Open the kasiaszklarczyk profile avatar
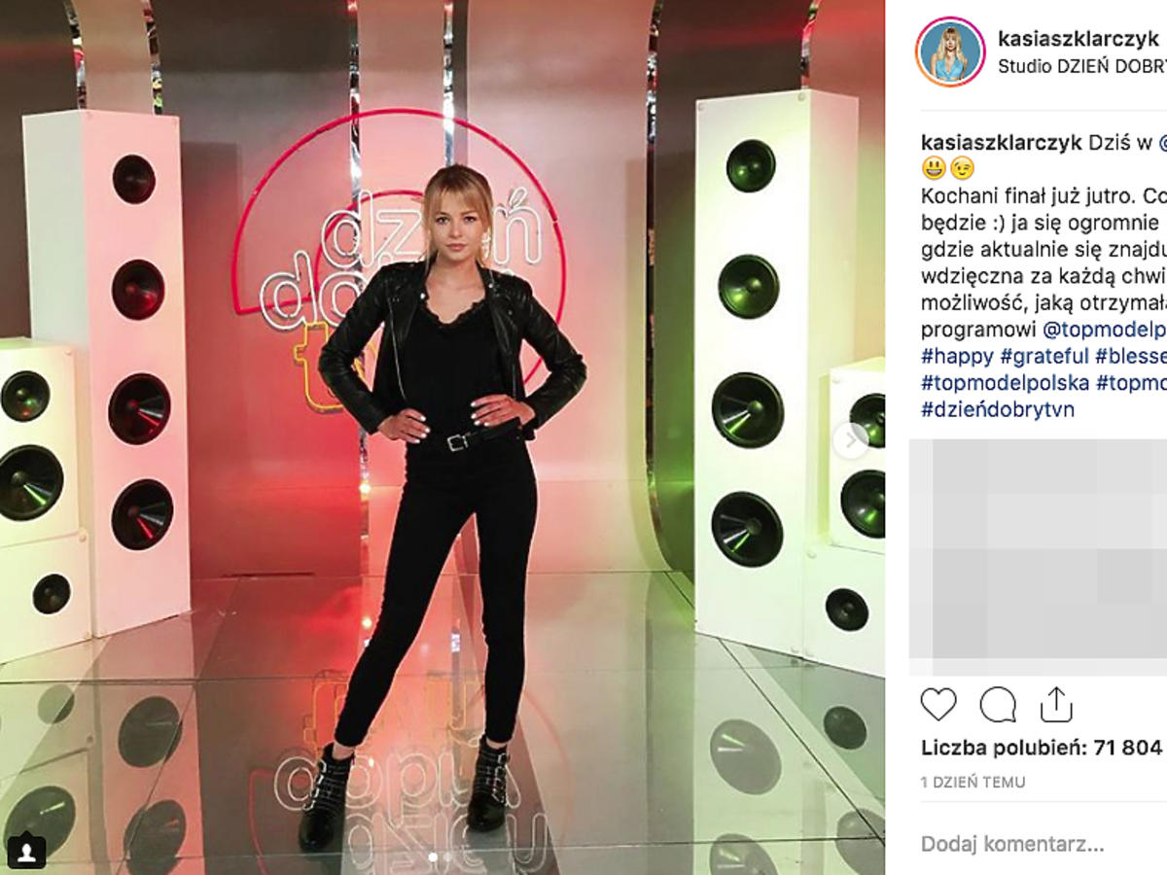This screenshot has width=1167, height=875. pos(950,52)
